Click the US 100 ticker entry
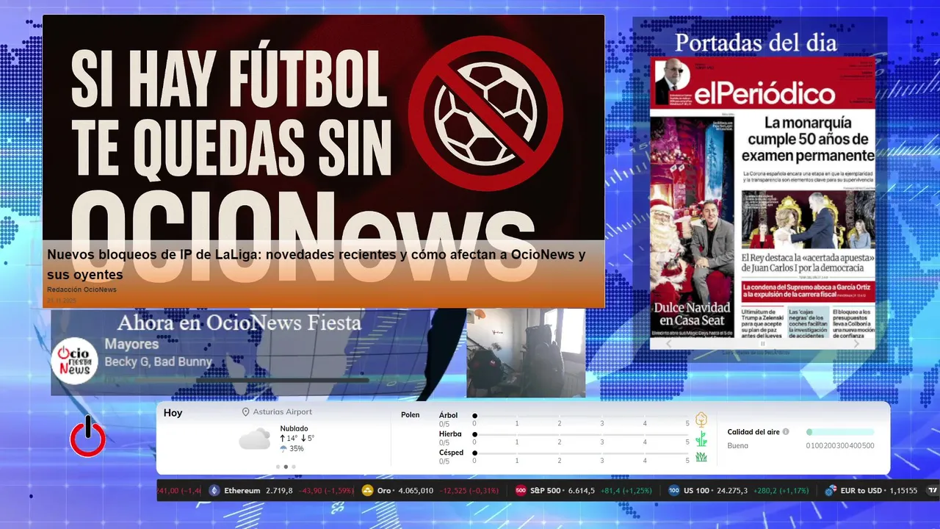 tap(738, 490)
